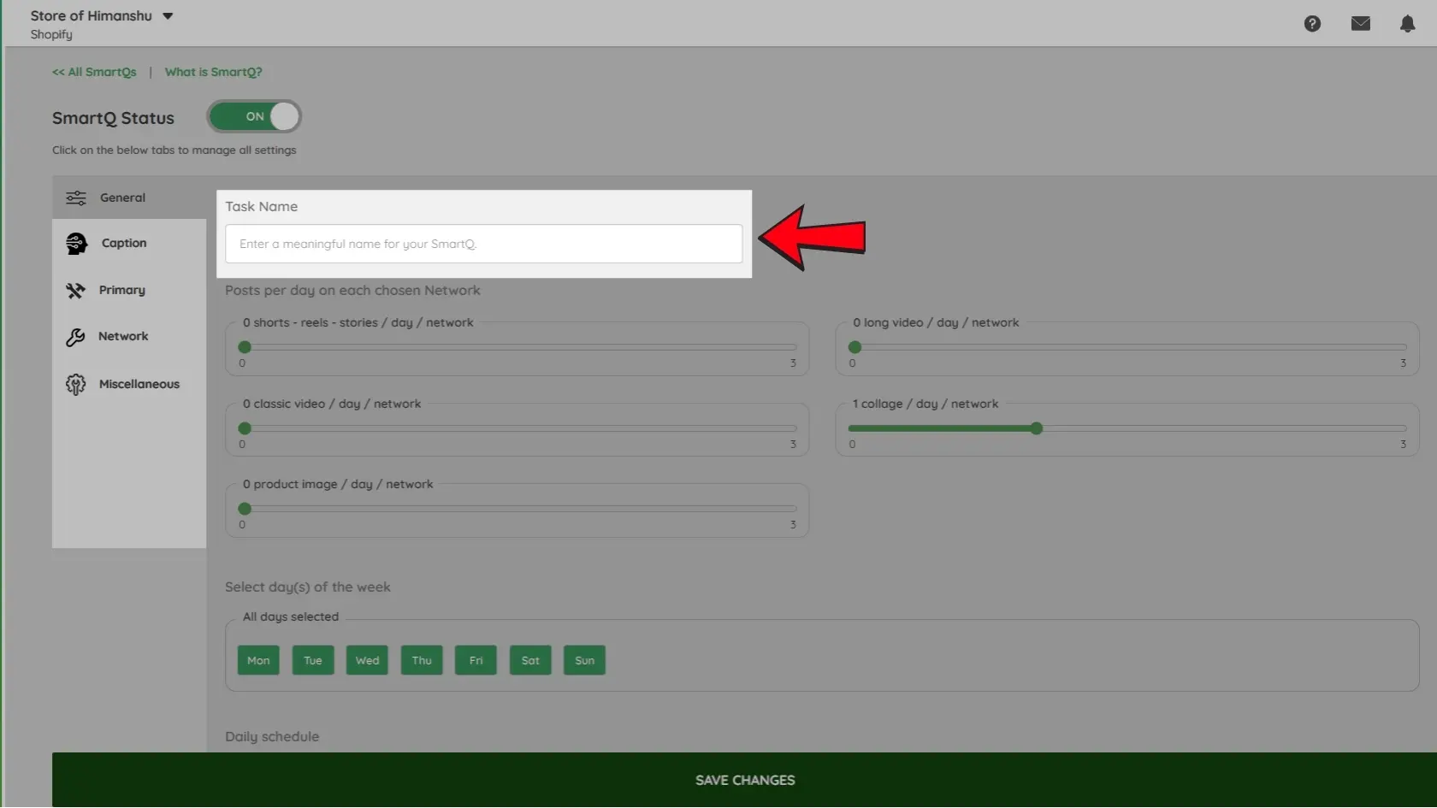Click the collage per day slider handle
This screenshot has width=1437, height=808.
tap(1037, 428)
